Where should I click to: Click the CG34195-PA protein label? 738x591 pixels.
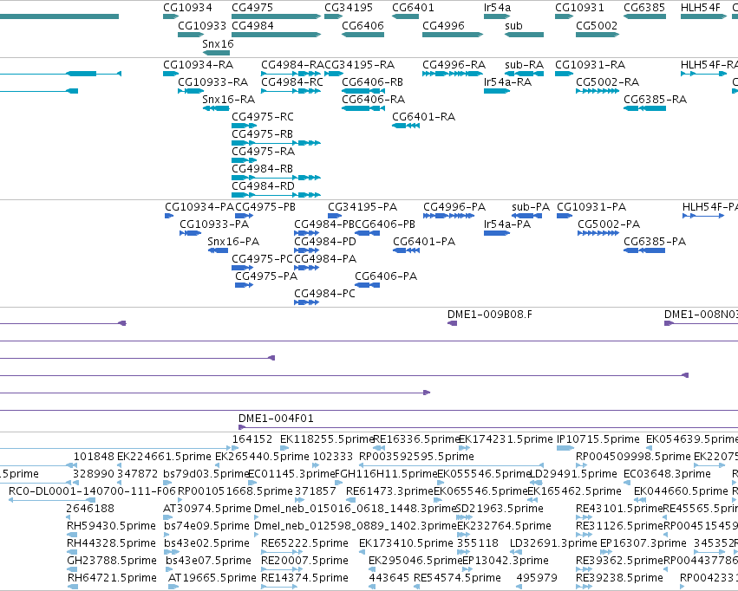pyautogui.click(x=362, y=207)
